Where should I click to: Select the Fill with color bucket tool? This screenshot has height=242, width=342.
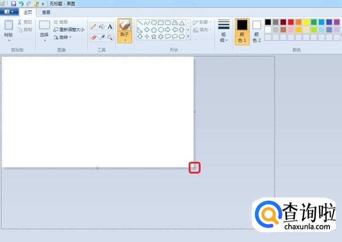click(102, 26)
